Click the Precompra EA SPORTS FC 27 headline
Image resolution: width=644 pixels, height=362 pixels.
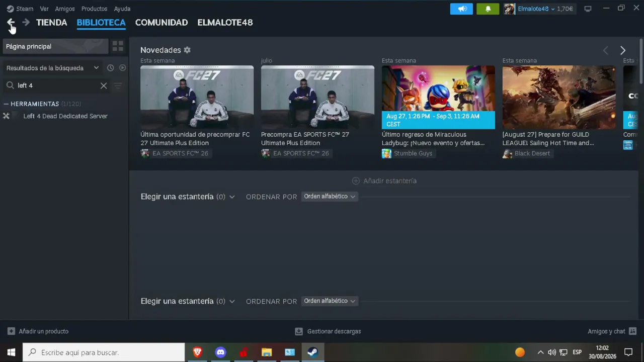tap(305, 139)
